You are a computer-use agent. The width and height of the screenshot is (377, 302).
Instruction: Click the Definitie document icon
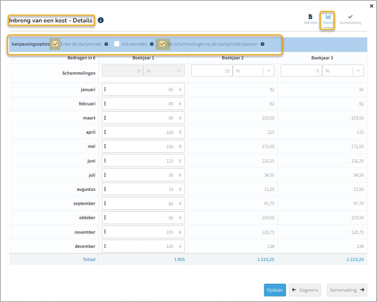pyautogui.click(x=310, y=16)
